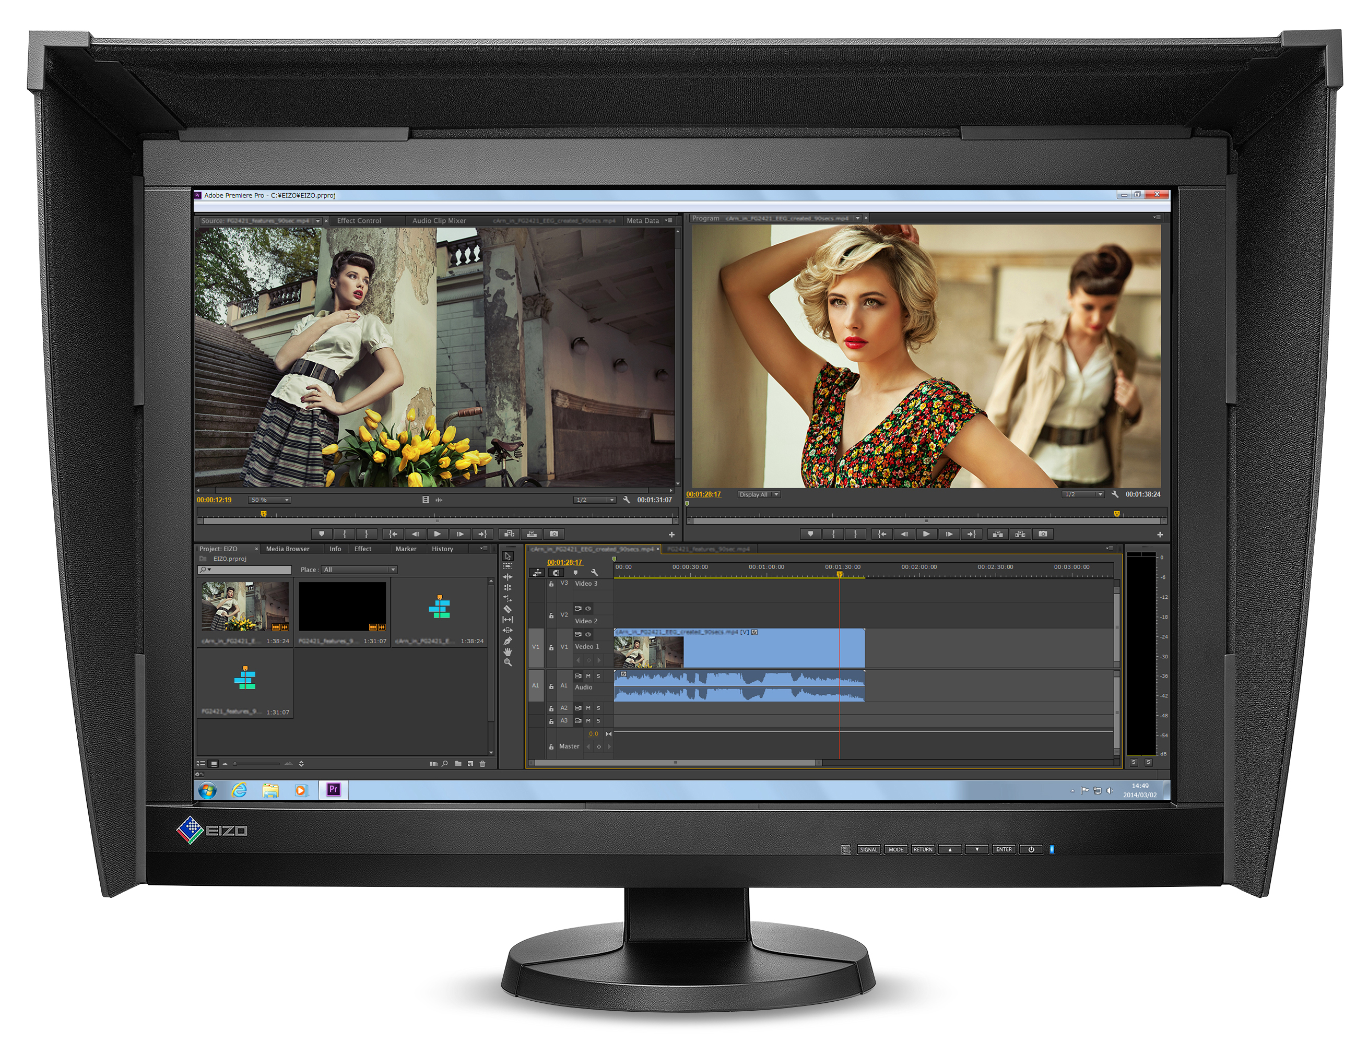Mute audio track A1

588,675
